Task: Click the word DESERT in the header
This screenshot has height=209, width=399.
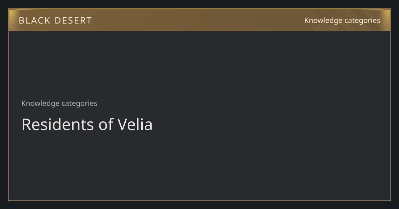Action: pos(73,21)
